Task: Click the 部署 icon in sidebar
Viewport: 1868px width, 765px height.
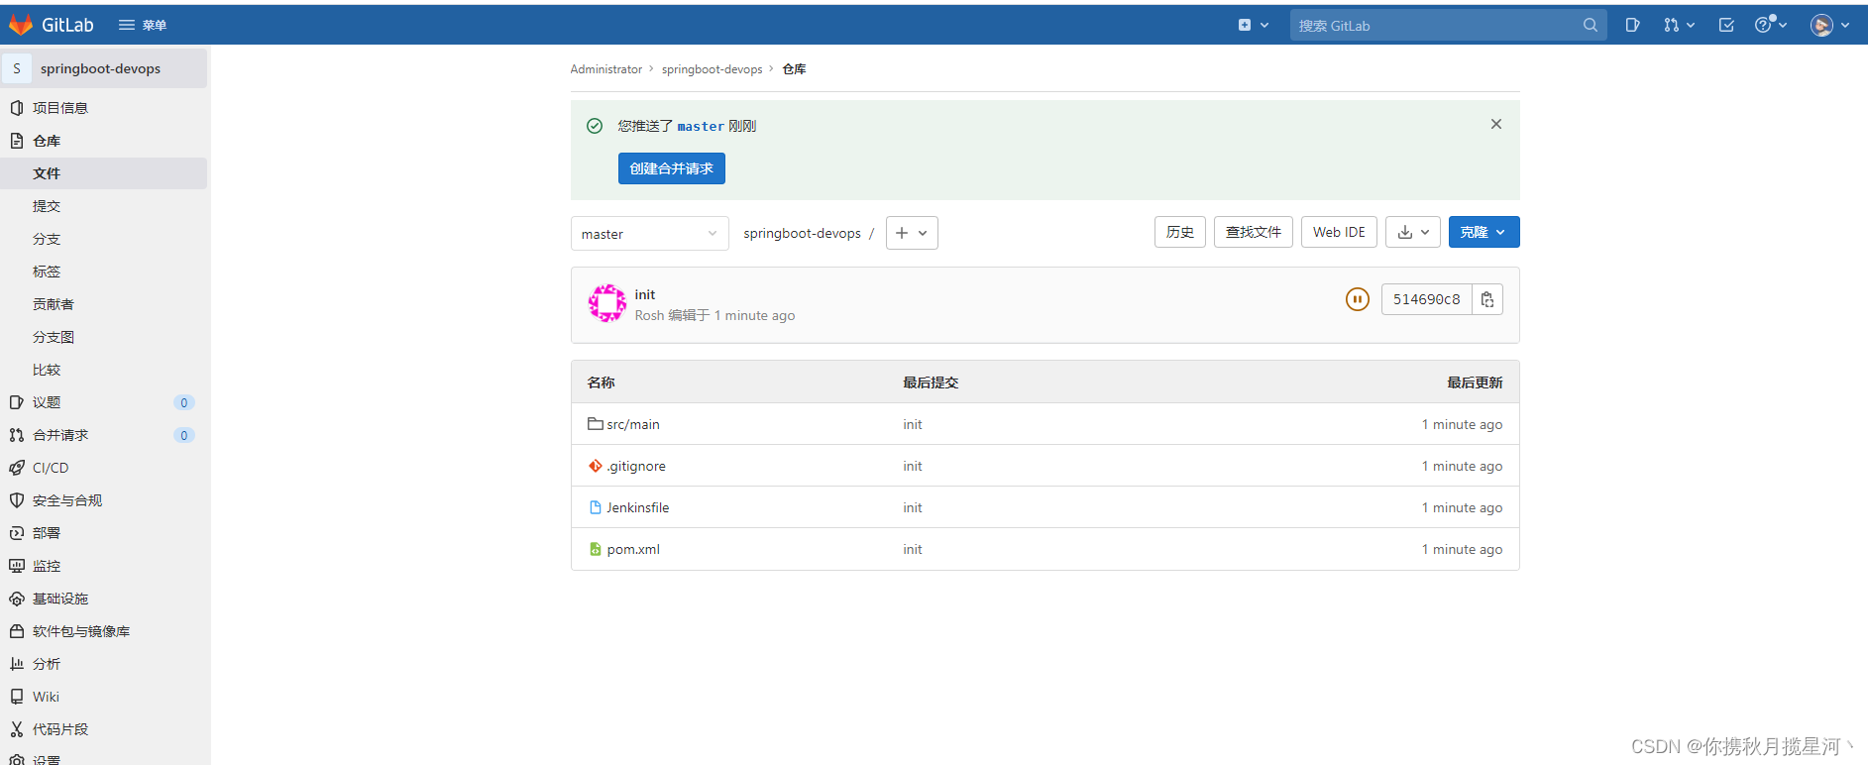Action: click(x=17, y=533)
